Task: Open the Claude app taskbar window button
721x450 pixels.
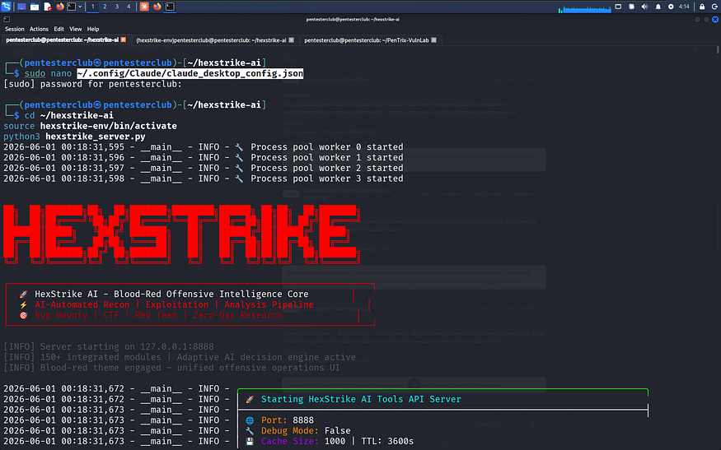Action: pos(144,7)
